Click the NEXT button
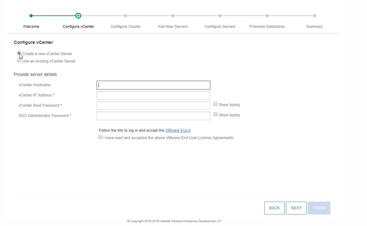Screen dimensions: 367x226 coord(296,208)
